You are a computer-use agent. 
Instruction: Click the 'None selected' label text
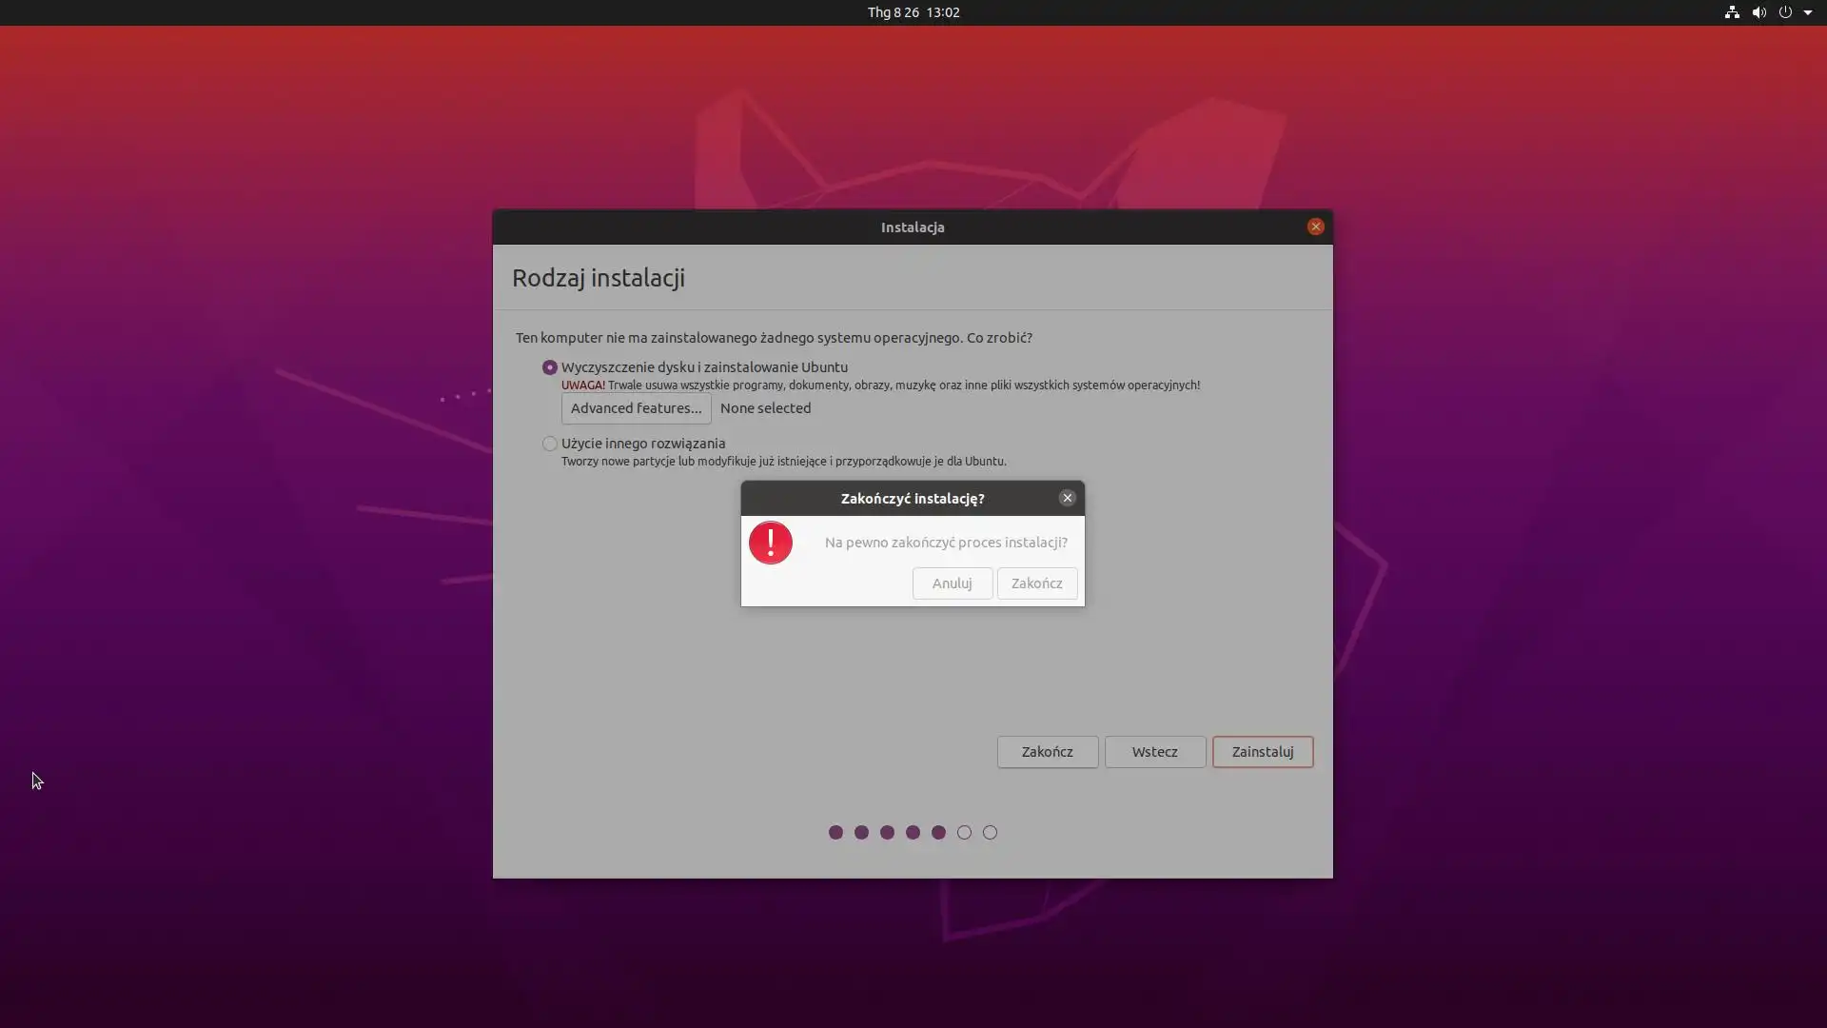765,408
